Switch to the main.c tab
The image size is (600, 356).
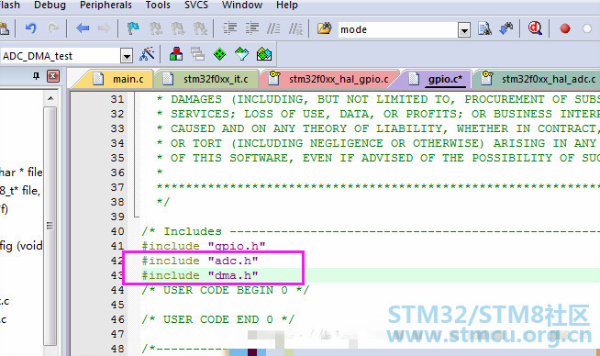[x=128, y=79]
